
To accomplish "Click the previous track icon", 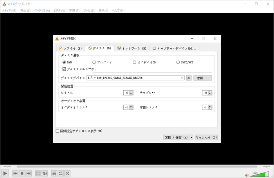I will (15, 173).
